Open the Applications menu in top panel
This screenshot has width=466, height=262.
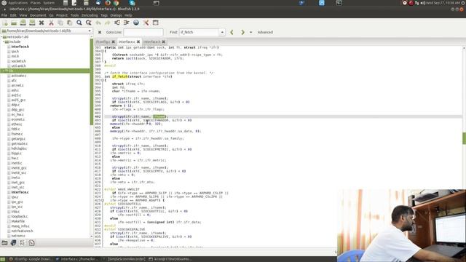(x=17, y=3)
